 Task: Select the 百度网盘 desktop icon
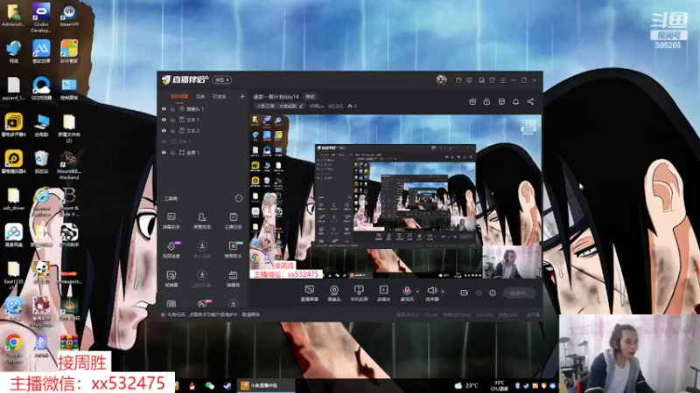[x=13, y=235]
